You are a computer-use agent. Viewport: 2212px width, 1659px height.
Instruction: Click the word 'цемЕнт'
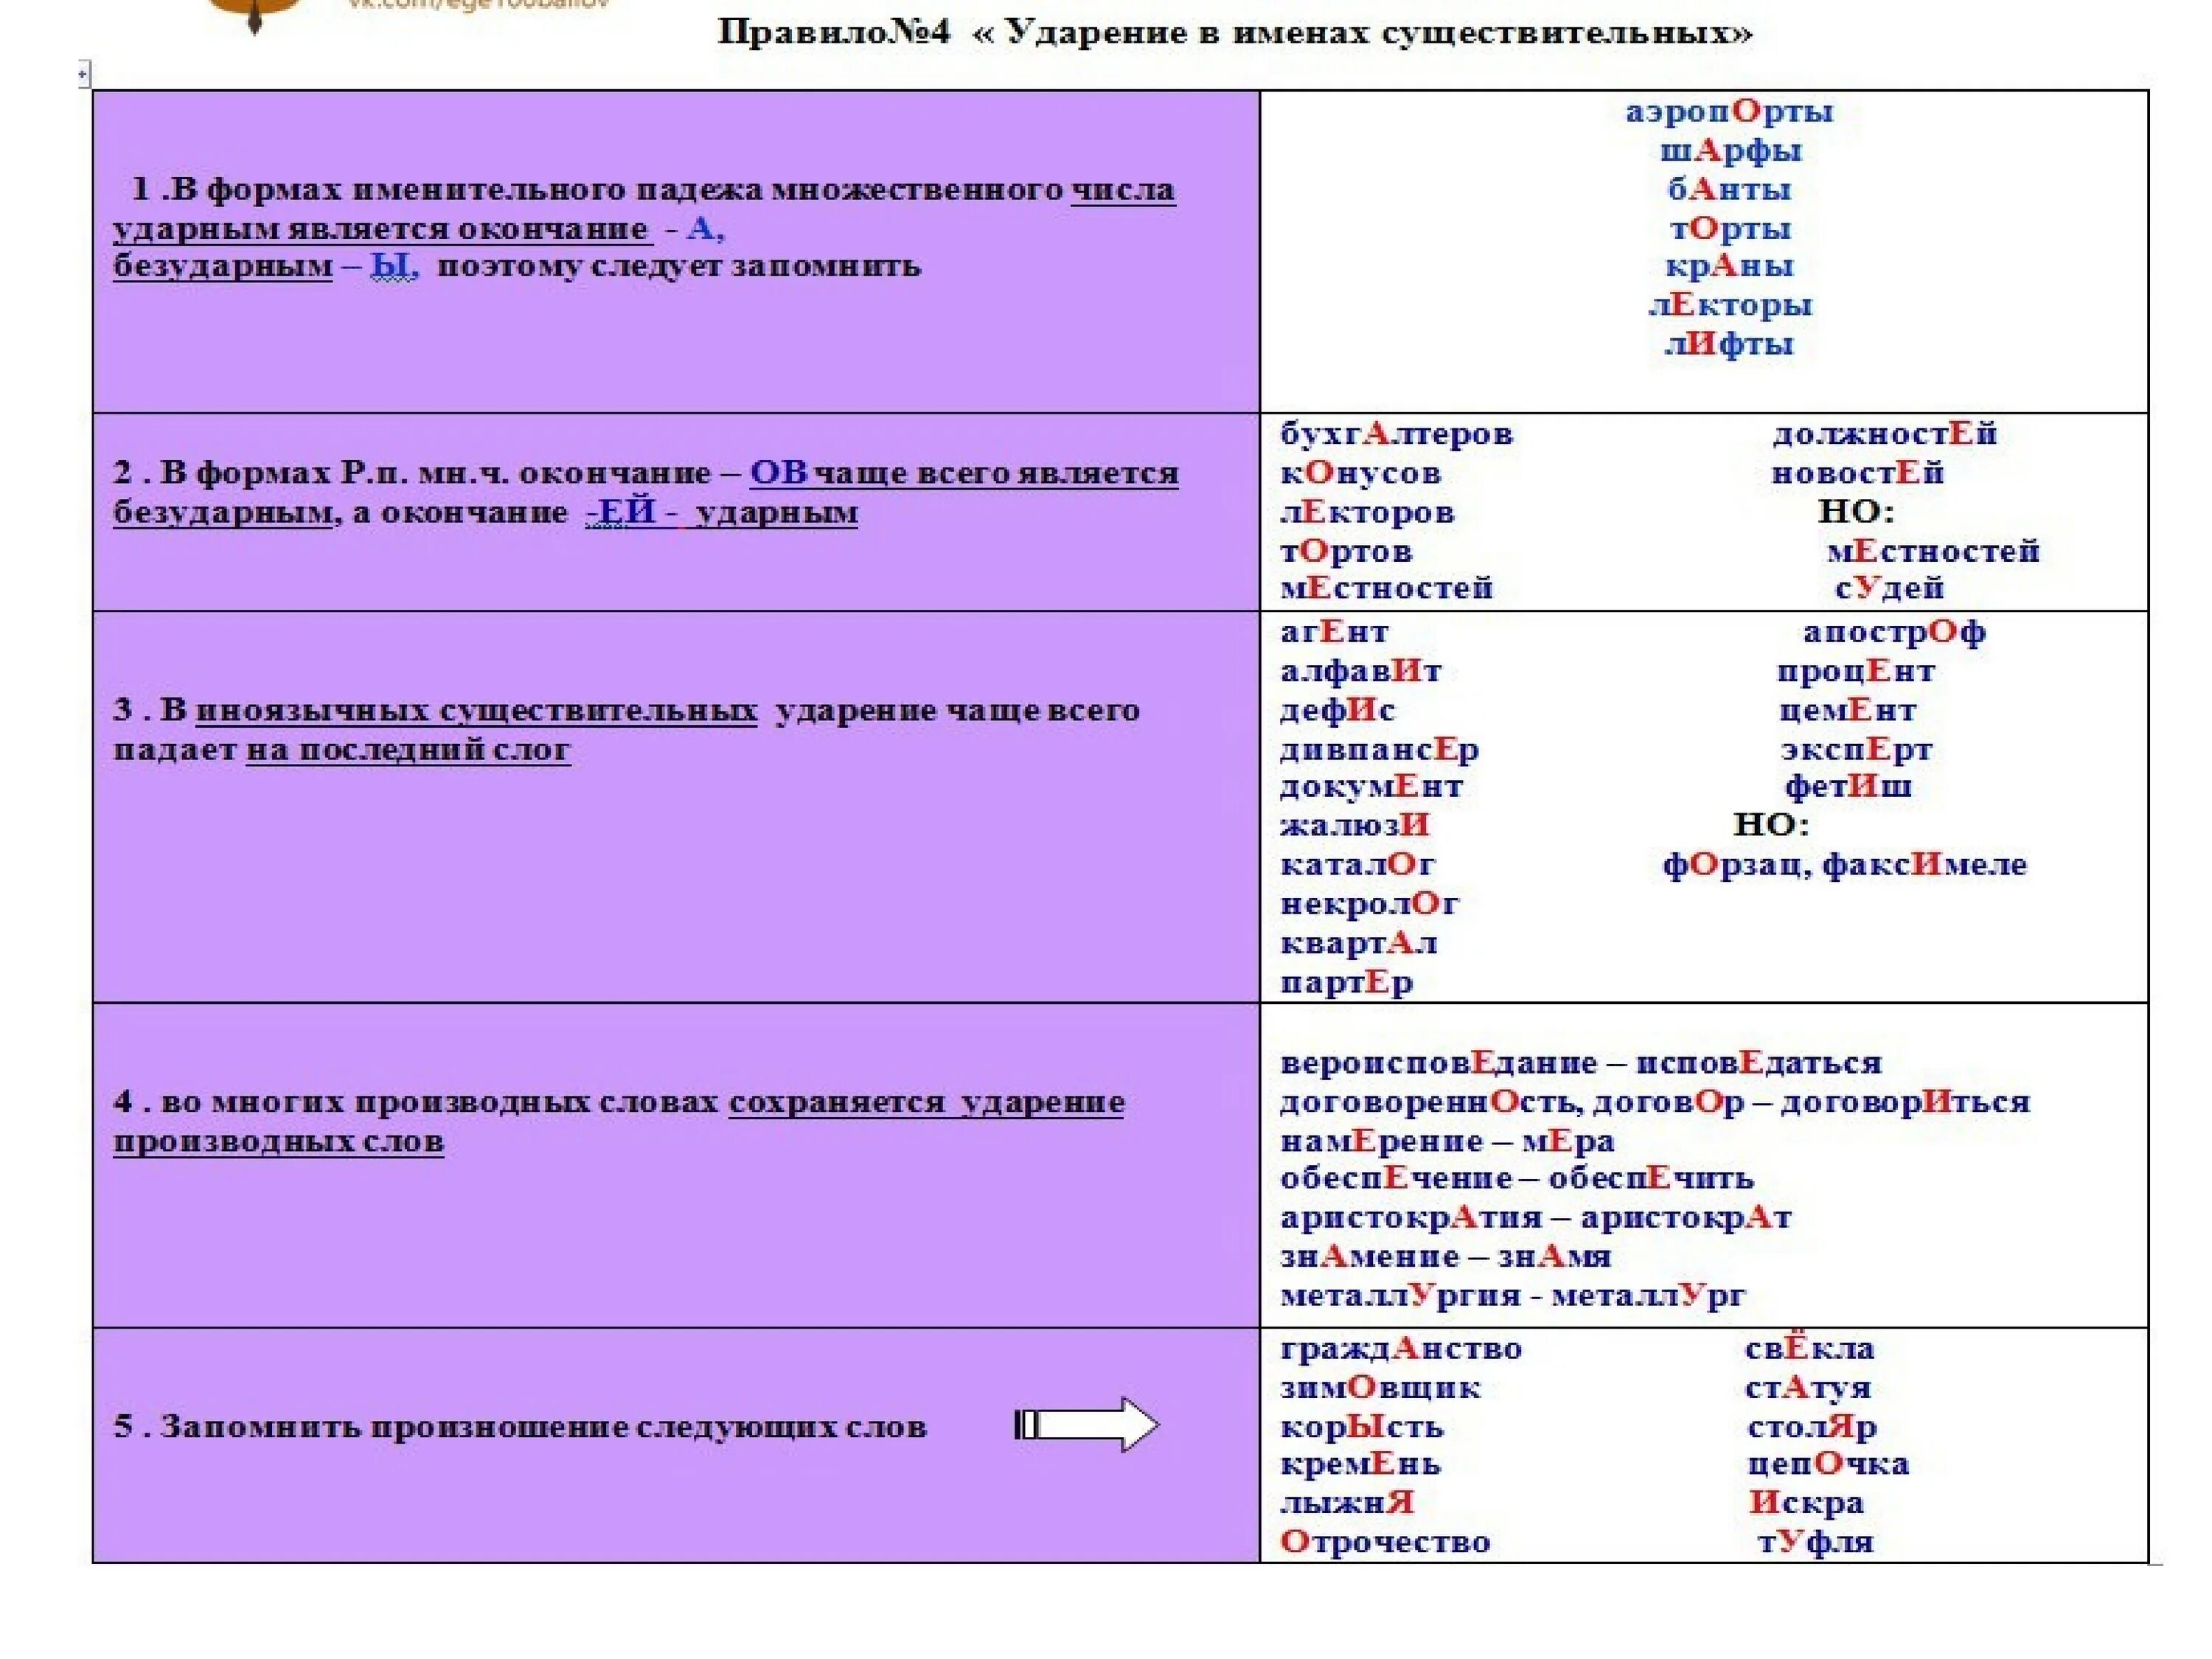[x=1847, y=710]
